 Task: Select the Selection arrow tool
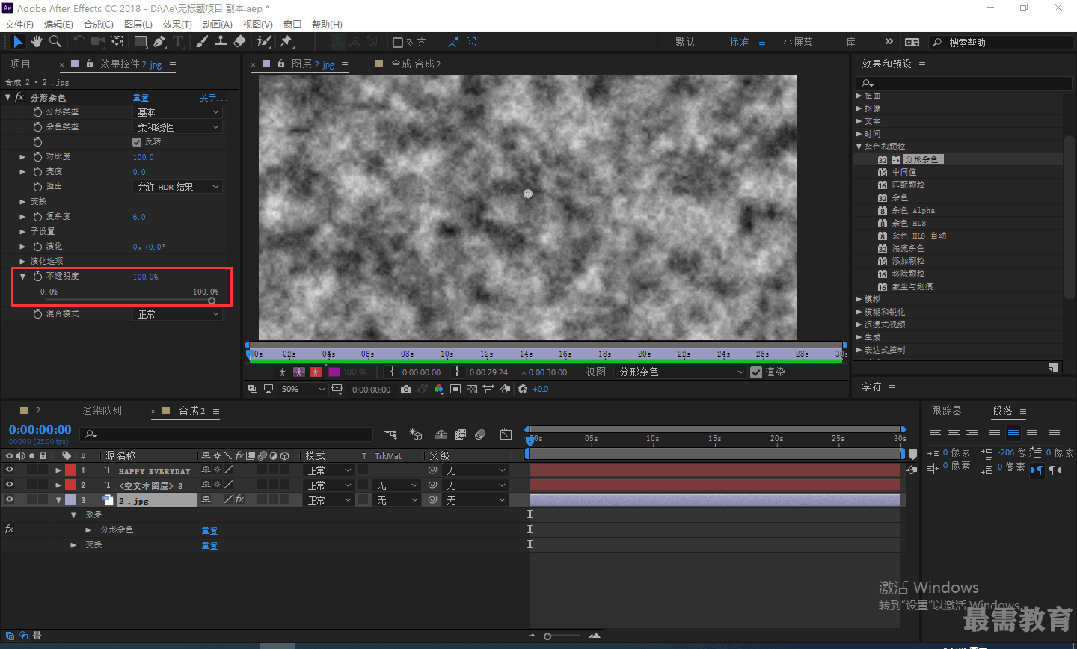tap(18, 42)
